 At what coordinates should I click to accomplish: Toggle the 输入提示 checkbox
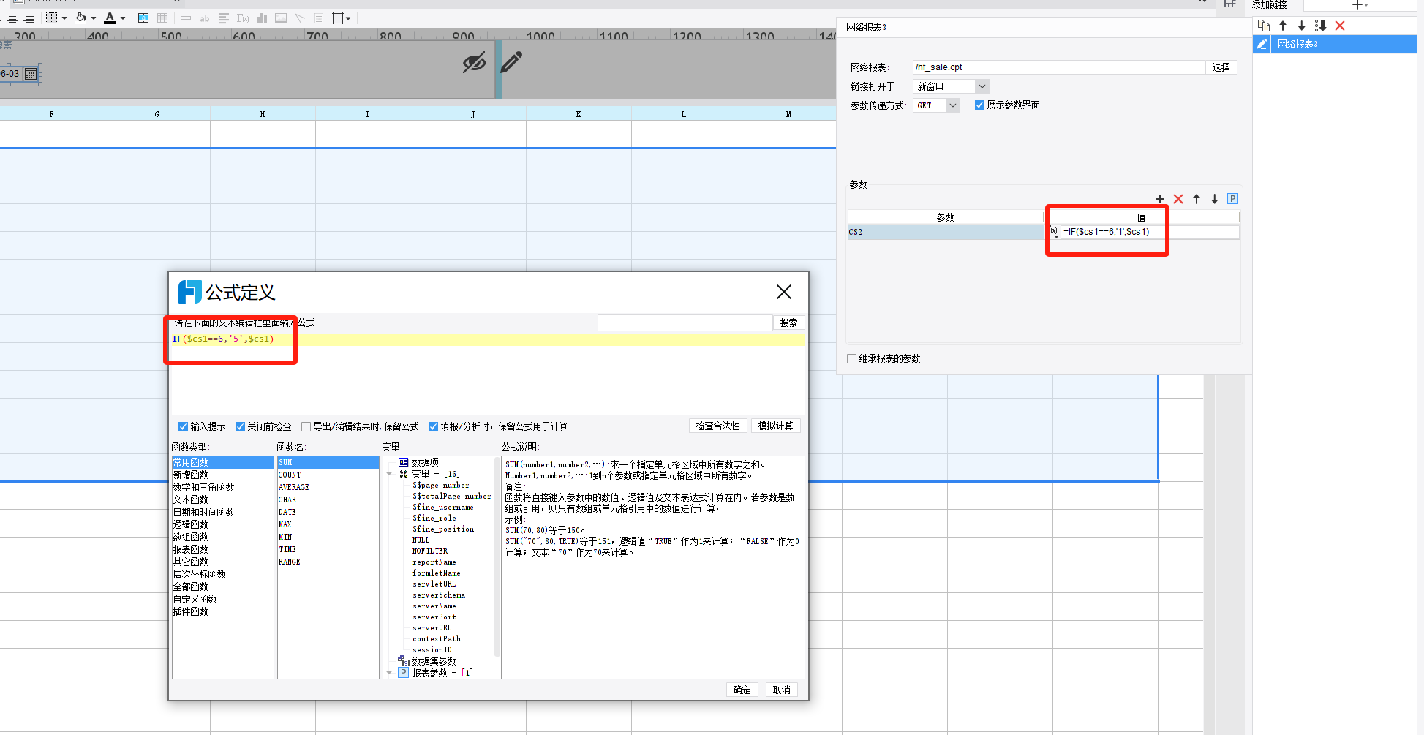183,426
